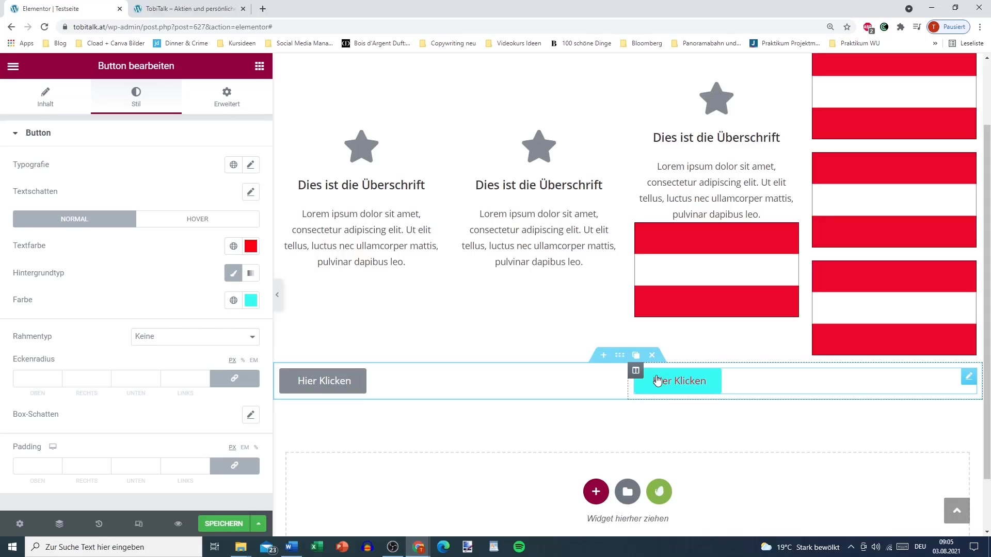
Task: Click the gray Hier Klicken button
Action: pyautogui.click(x=323, y=381)
